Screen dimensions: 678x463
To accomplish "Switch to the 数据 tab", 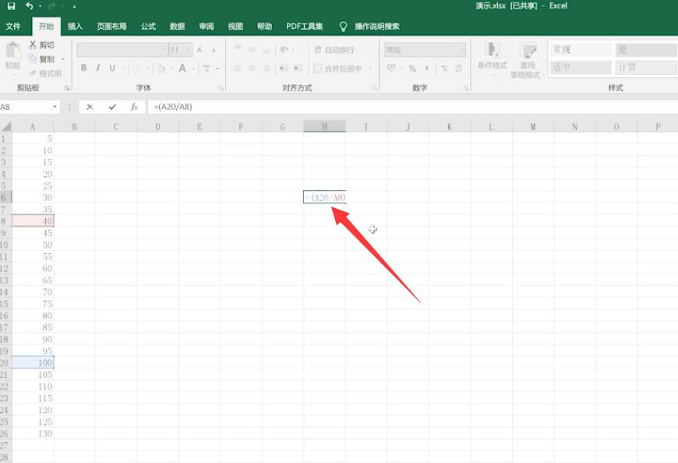I will click(177, 27).
